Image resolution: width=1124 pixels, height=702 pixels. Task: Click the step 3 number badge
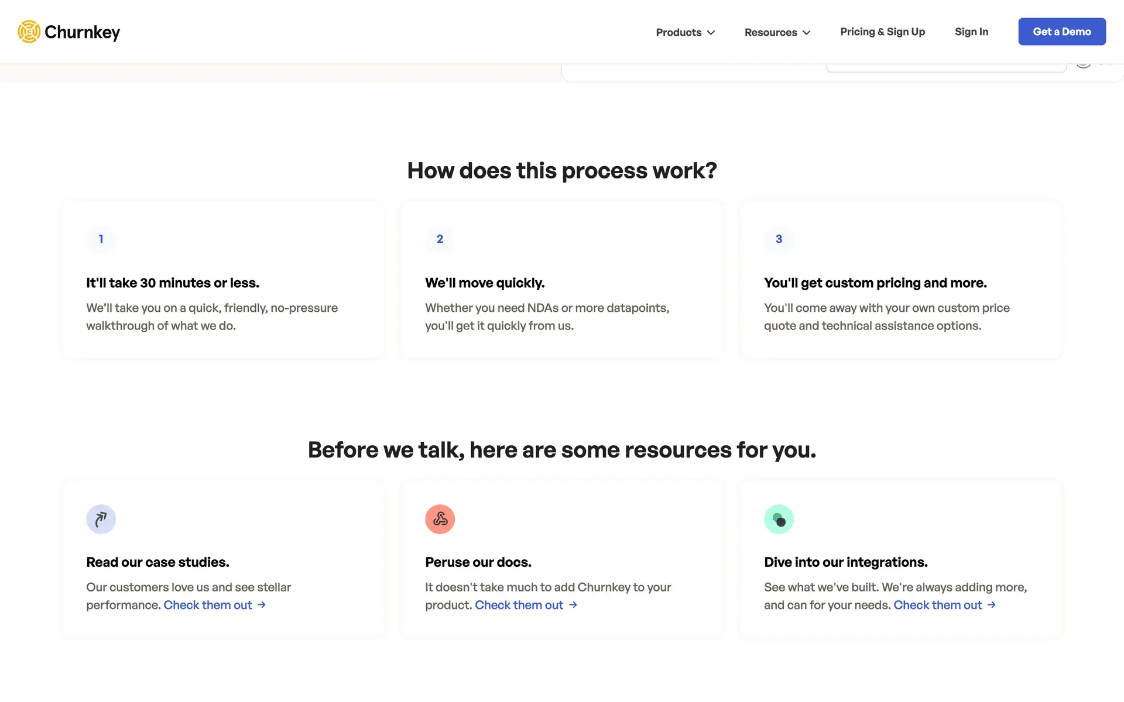(x=779, y=239)
